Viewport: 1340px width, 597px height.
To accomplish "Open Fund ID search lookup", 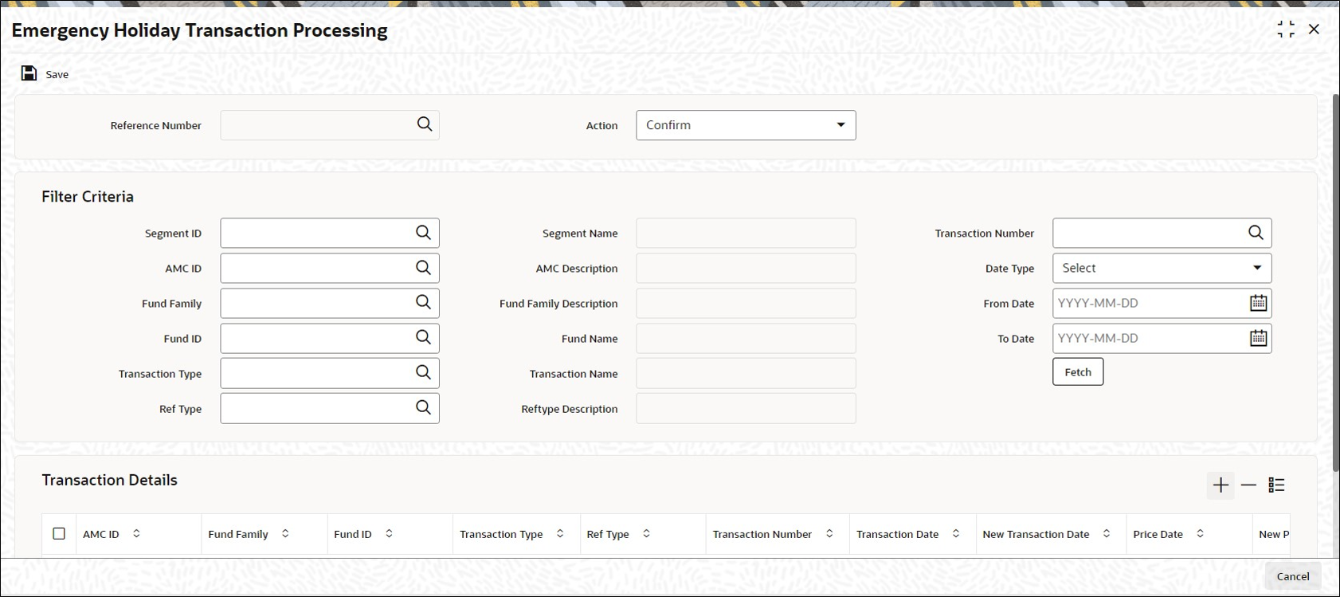I will point(423,337).
